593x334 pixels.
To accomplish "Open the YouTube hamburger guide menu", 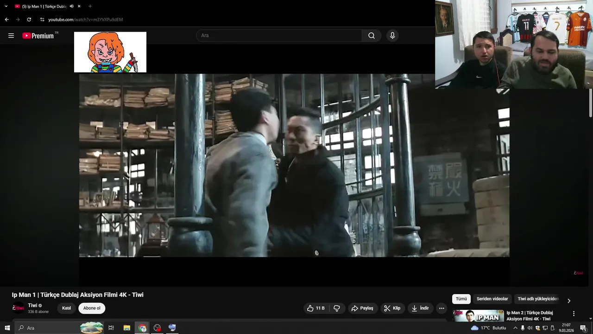I will pos(11,36).
